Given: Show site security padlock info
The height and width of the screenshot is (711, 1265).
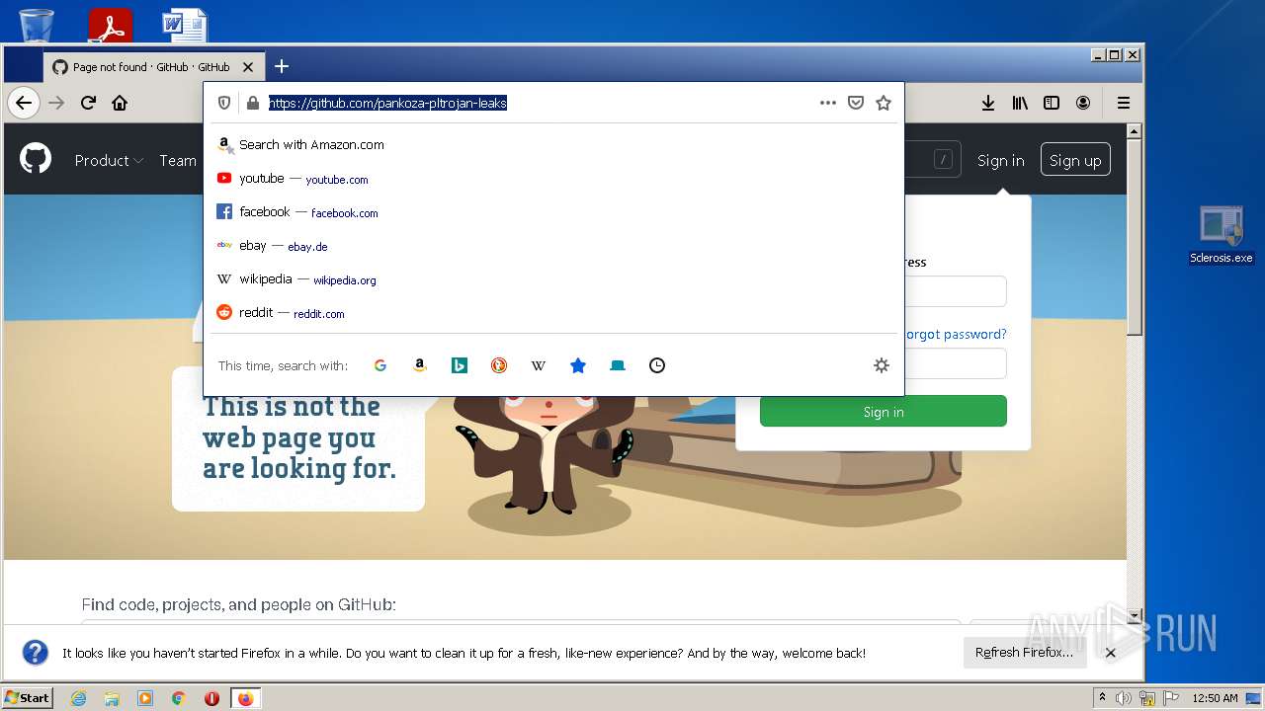Looking at the screenshot, I should point(252,103).
